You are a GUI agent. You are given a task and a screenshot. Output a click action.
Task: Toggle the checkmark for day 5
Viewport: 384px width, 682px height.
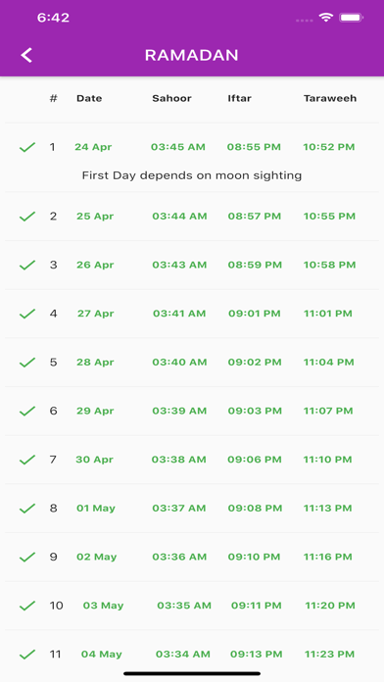tap(27, 363)
